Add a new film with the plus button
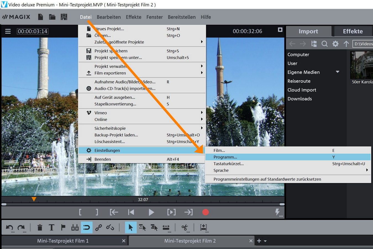Viewport: 373px width, 249px height. click(259, 241)
